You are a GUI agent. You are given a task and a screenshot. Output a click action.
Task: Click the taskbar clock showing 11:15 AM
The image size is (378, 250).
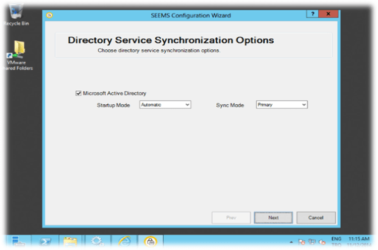click(x=358, y=240)
